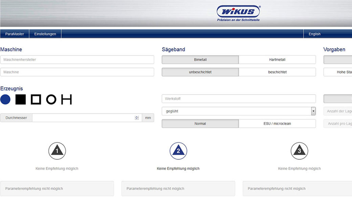Switch language to English

pyautogui.click(x=314, y=34)
